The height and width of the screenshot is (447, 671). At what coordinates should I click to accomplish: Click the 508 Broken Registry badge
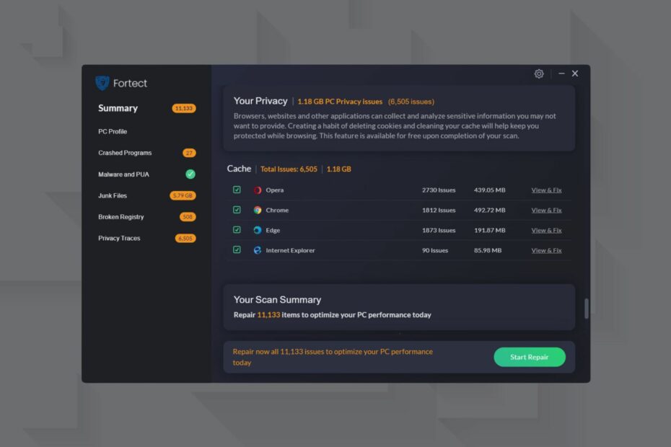click(188, 217)
